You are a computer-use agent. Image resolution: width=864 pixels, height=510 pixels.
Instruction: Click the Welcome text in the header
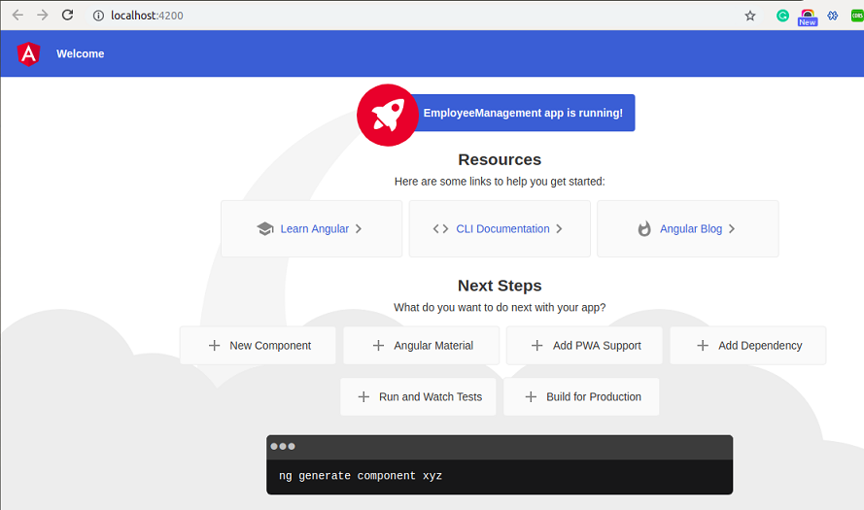tap(81, 54)
